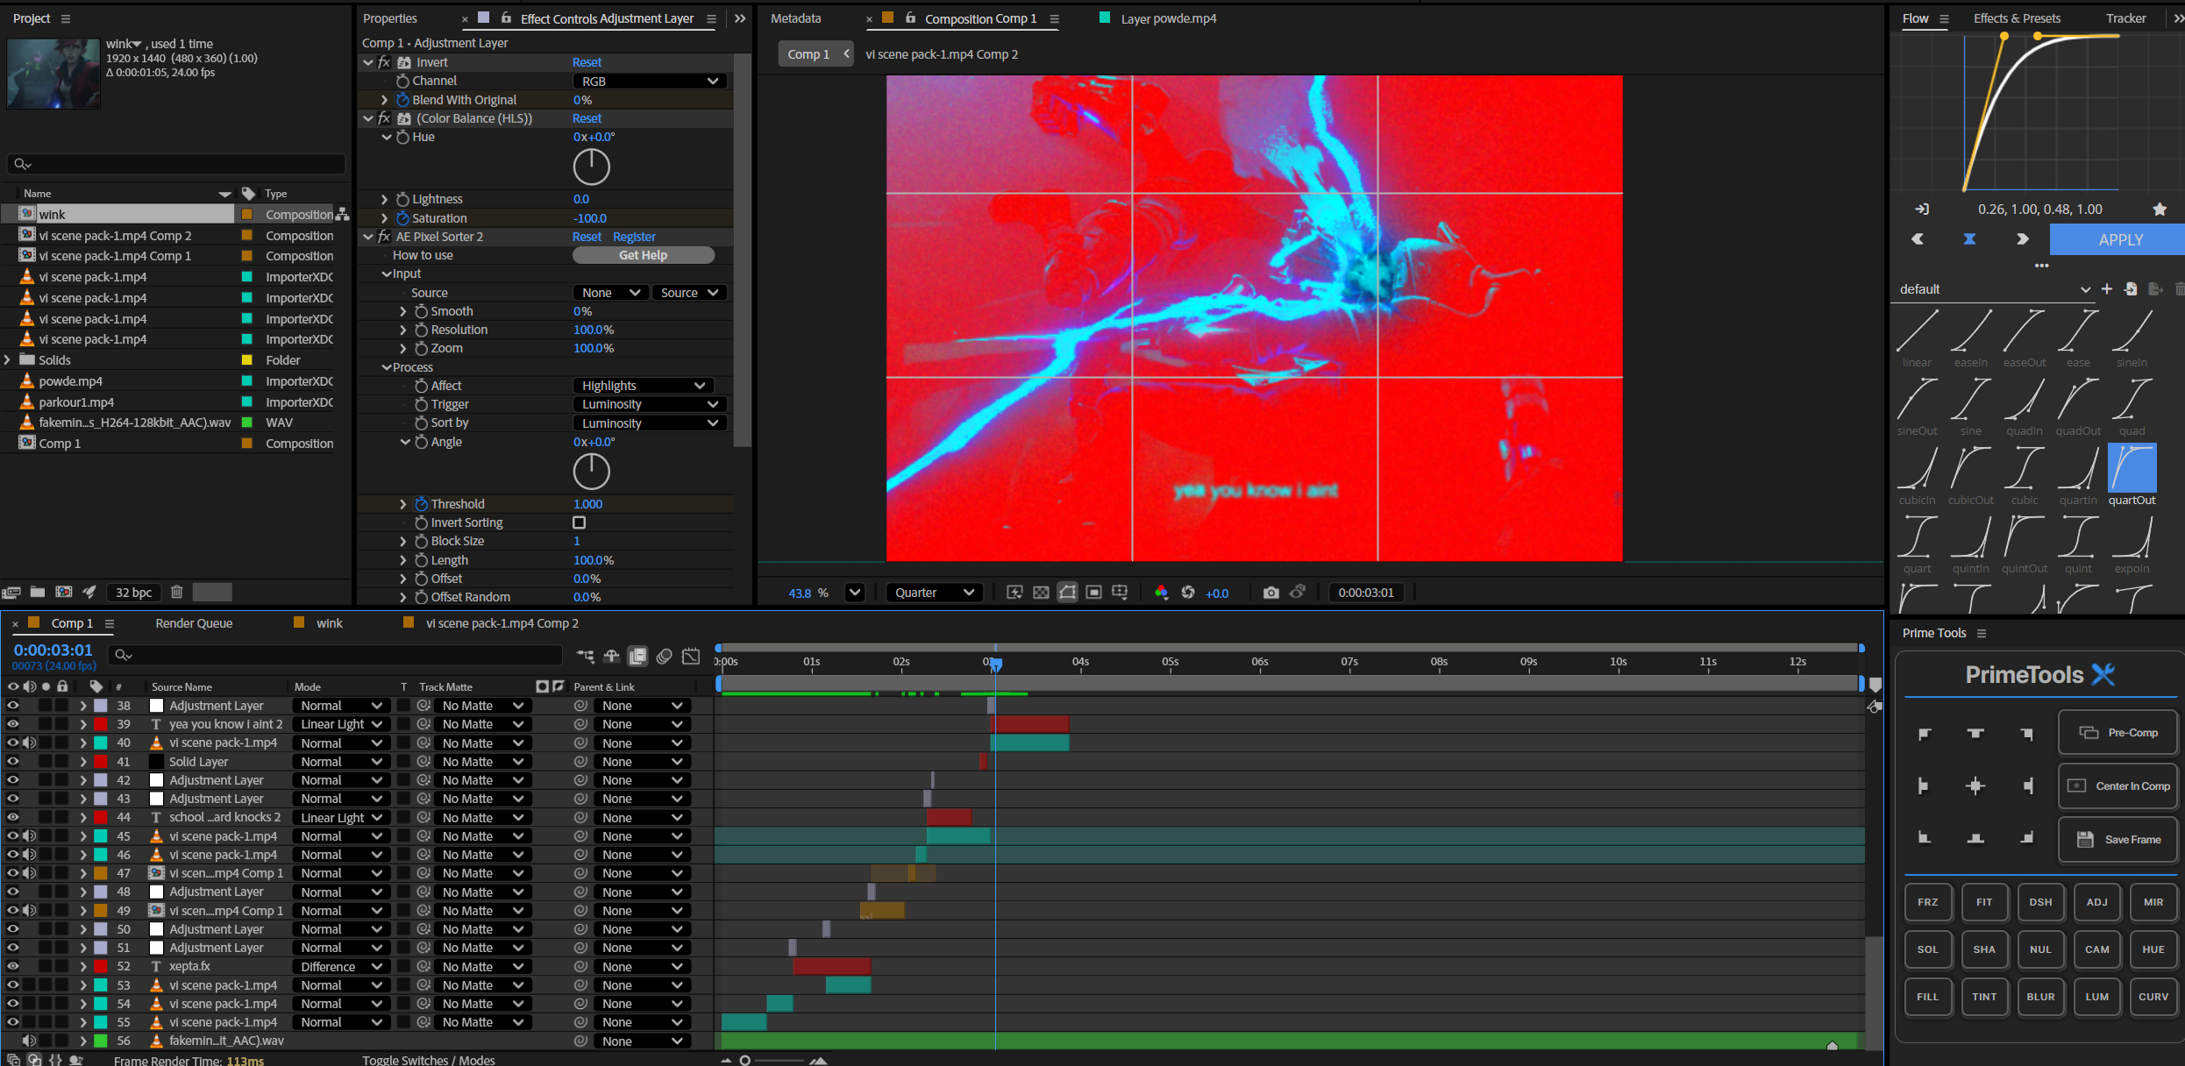This screenshot has height=1066, width=2185.
Task: Click the Center In Comp button
Action: click(x=2117, y=786)
